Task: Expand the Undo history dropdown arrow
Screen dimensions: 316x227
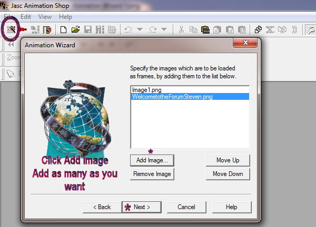Action: point(140,30)
